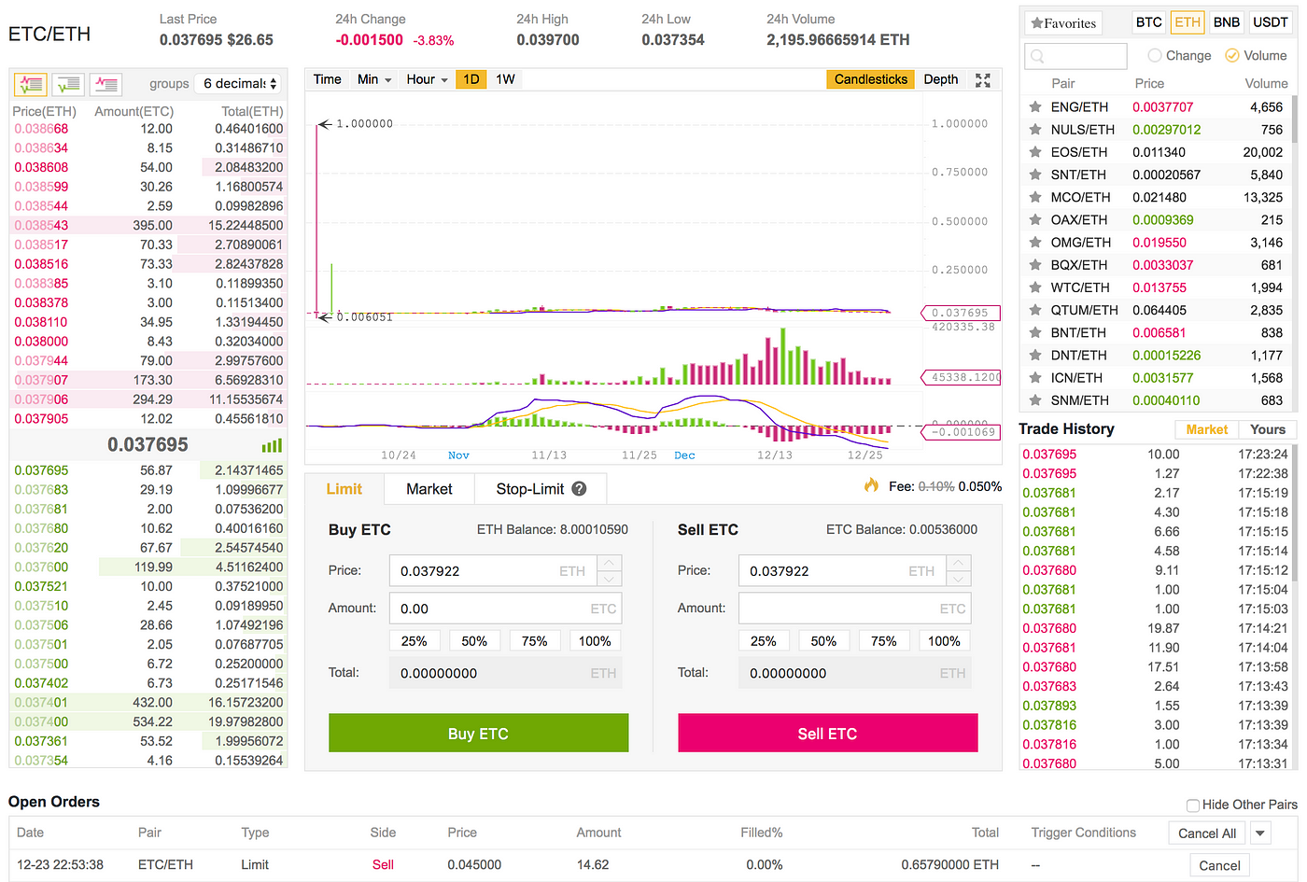Select the BTC market tab
The height and width of the screenshot is (882, 1307).
coord(1149,22)
